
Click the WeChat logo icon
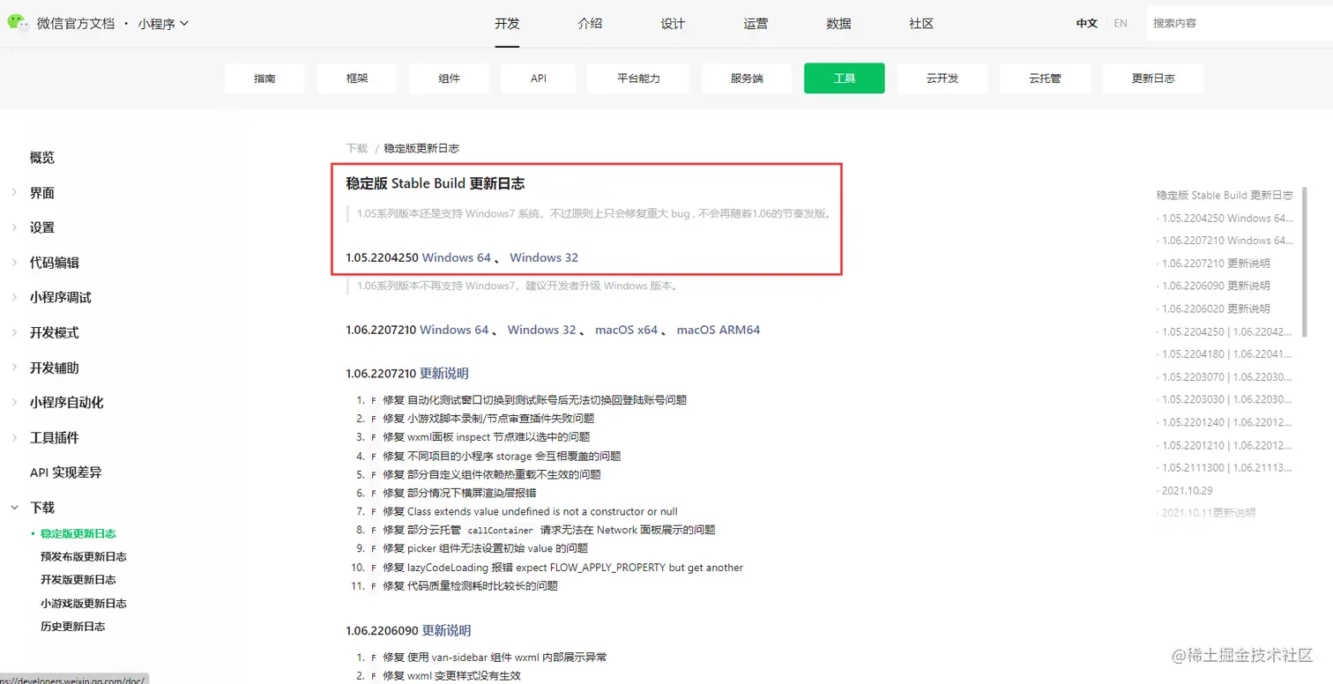point(19,22)
